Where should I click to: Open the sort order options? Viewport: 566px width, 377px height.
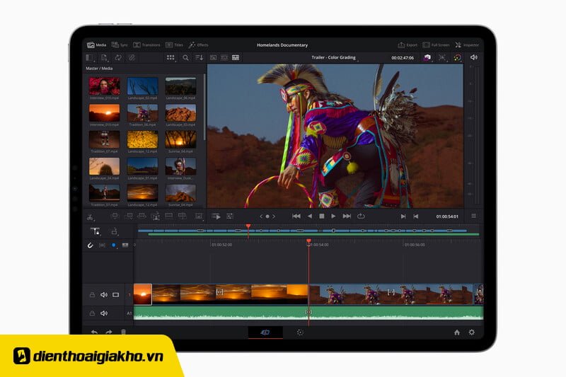[199, 57]
